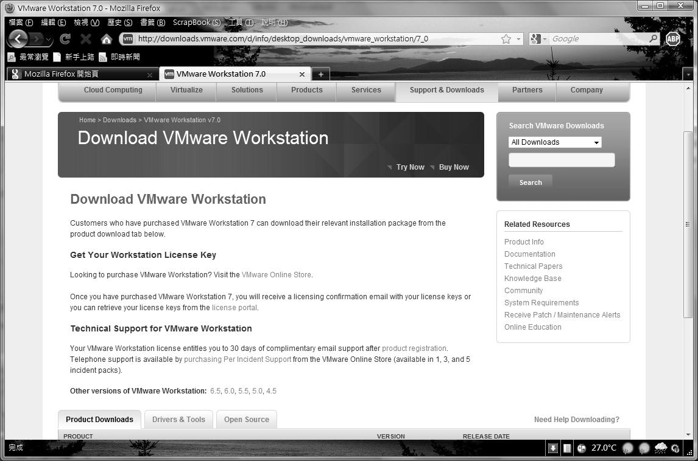Click the search magnifier icon in the Google box

(653, 39)
